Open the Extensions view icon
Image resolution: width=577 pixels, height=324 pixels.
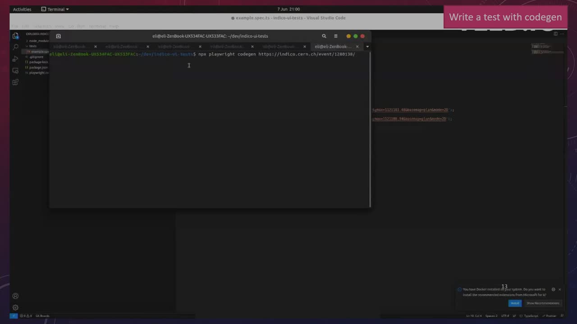click(x=15, y=82)
